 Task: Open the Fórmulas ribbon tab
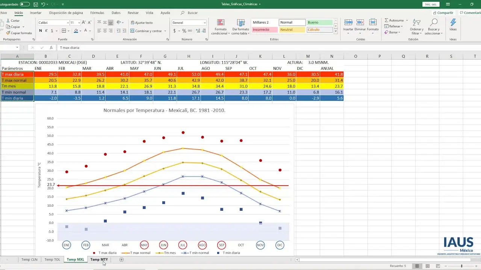point(97,13)
